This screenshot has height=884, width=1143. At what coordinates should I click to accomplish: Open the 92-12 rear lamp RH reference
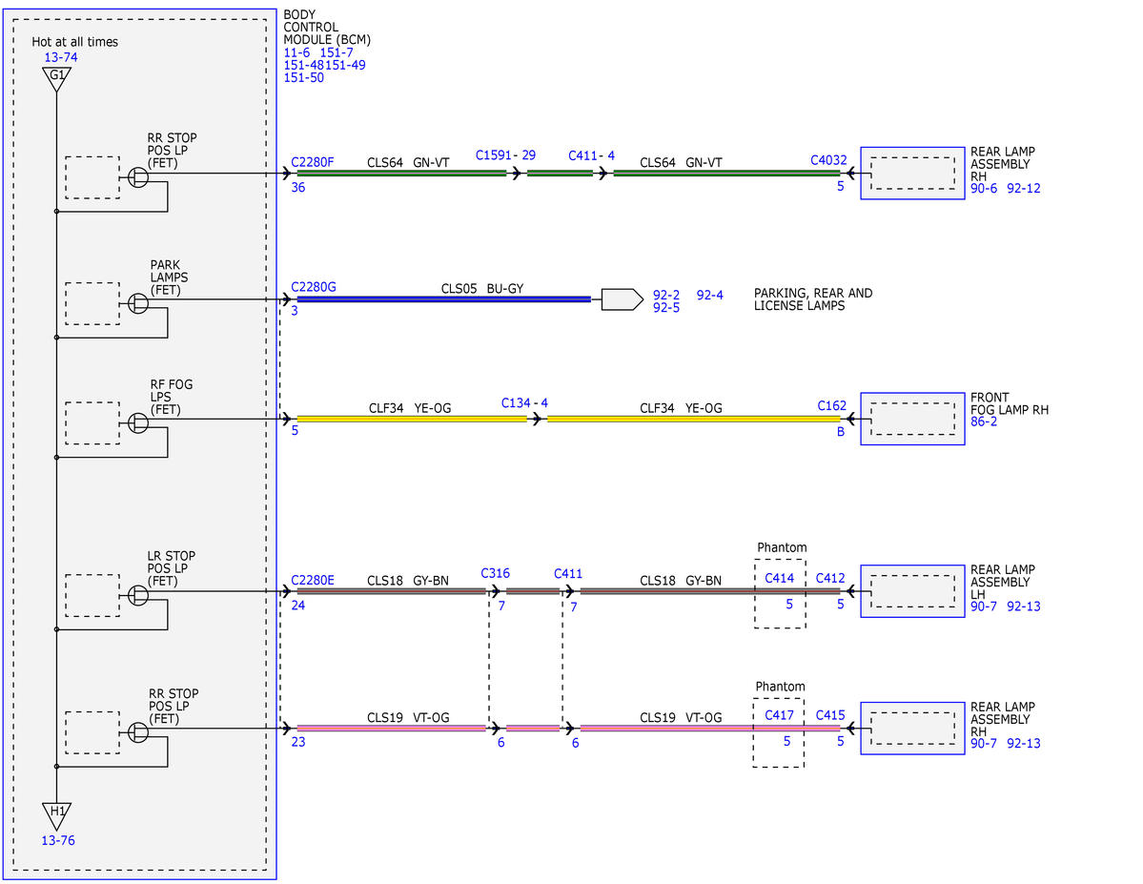[1024, 188]
